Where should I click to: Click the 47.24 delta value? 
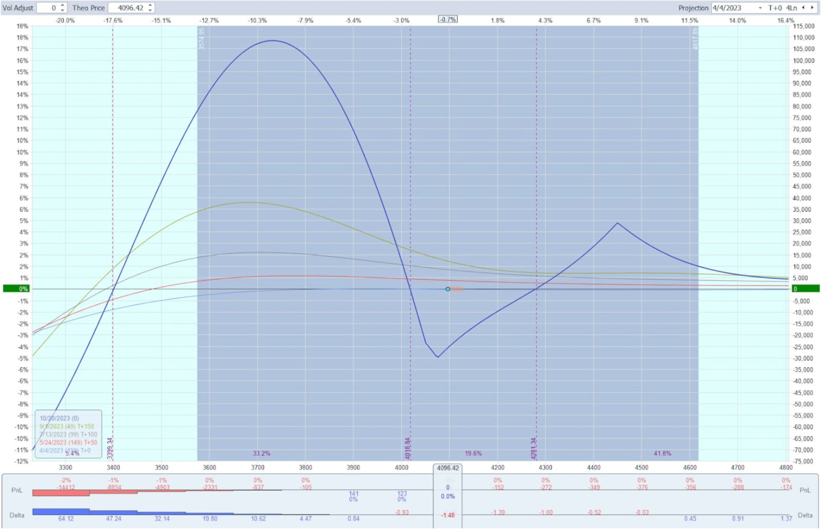click(114, 519)
